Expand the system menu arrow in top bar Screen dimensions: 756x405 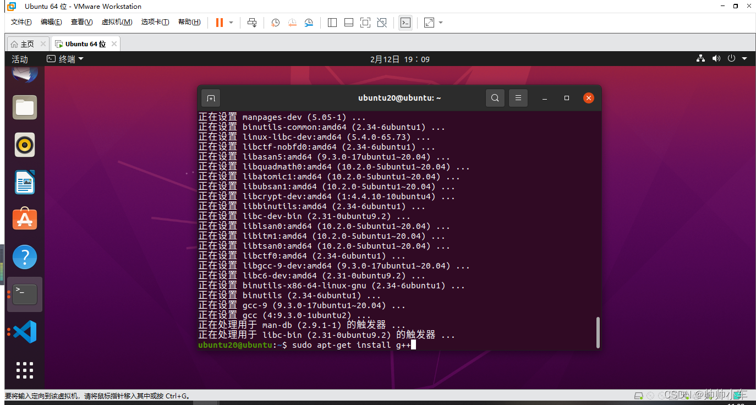pyautogui.click(x=744, y=59)
